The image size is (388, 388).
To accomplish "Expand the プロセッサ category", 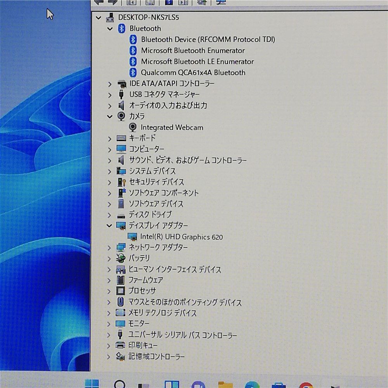I will coord(109,291).
